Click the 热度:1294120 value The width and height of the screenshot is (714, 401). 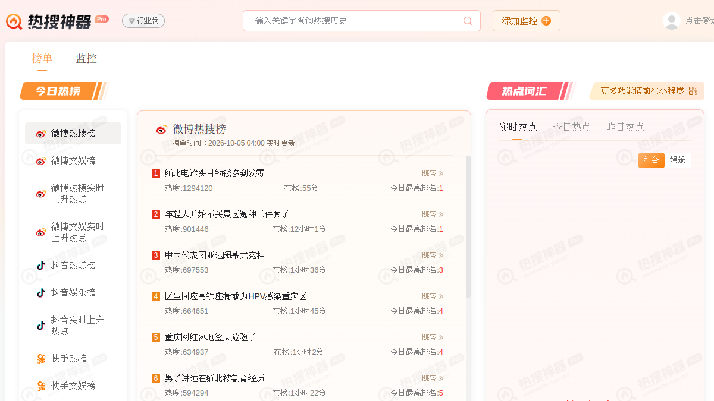coord(189,188)
